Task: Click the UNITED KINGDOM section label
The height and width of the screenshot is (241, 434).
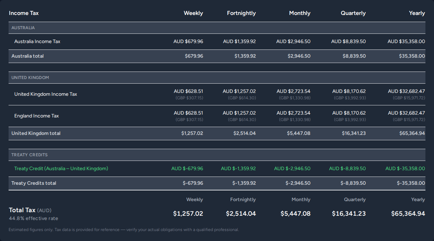Action: click(x=30, y=78)
